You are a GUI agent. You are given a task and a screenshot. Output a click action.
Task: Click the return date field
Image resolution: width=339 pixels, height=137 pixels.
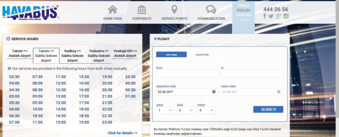coord(252,92)
